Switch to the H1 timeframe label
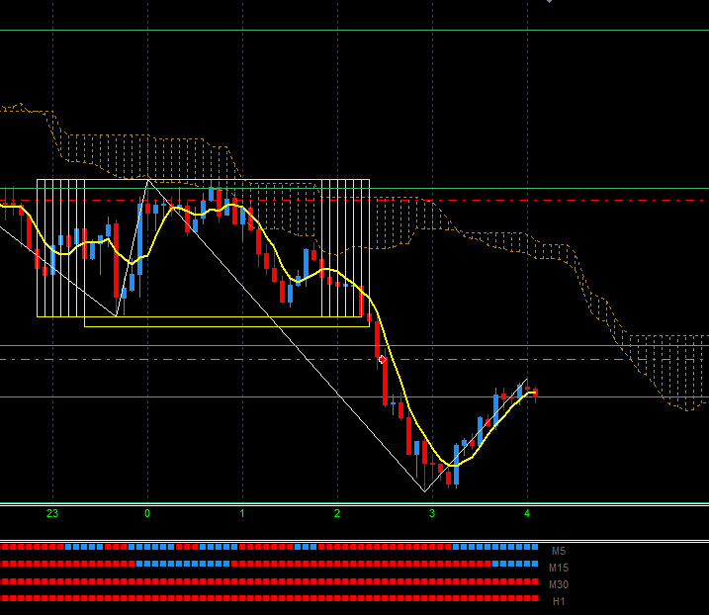The height and width of the screenshot is (615, 709). tap(559, 601)
